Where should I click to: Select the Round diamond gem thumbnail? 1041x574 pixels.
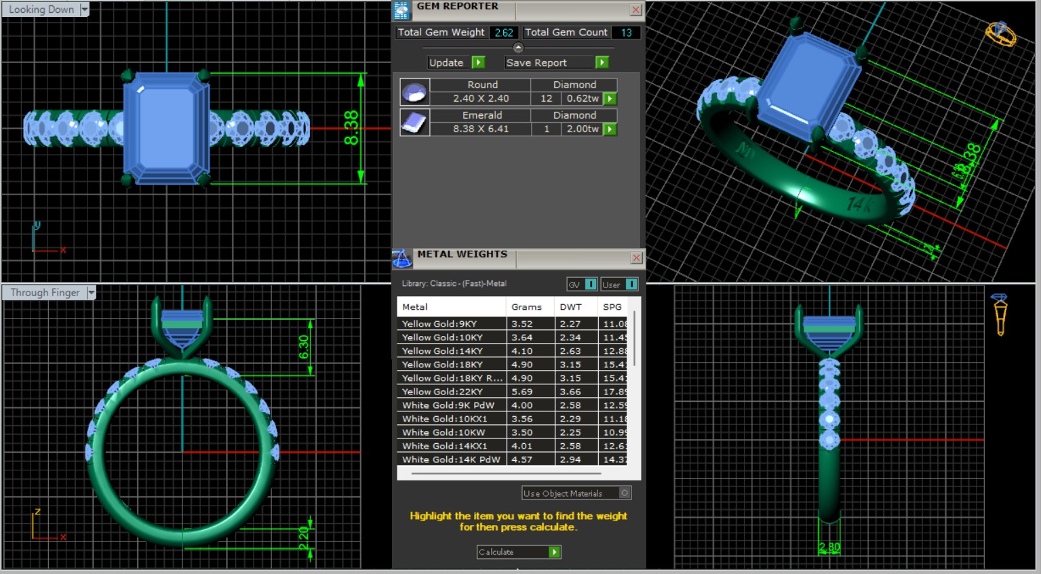[x=414, y=91]
